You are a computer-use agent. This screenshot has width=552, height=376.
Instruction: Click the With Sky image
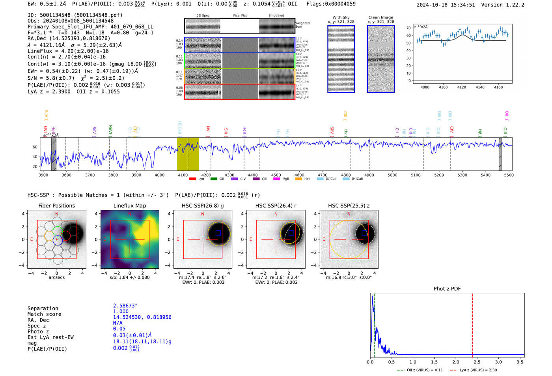click(341, 59)
